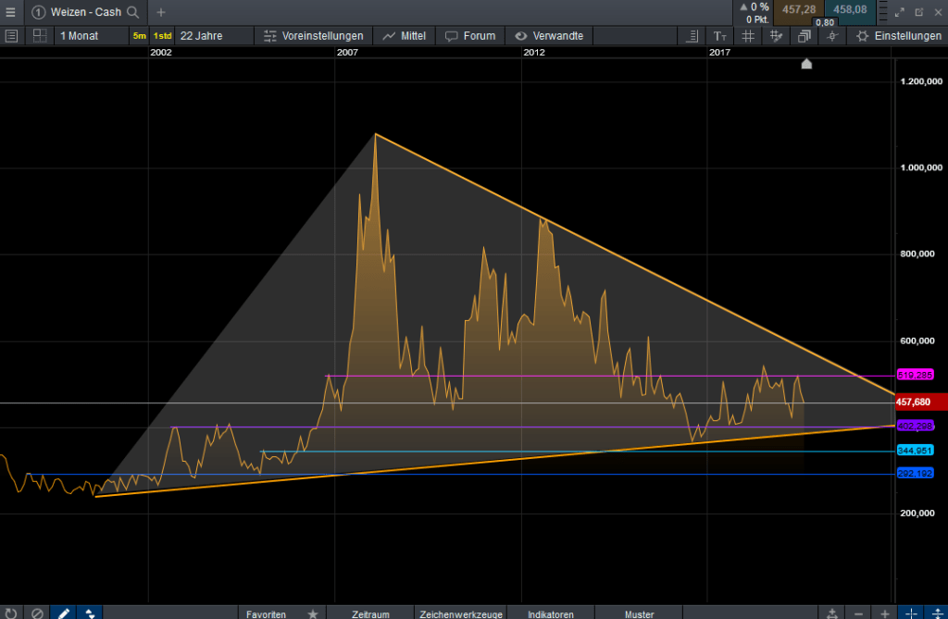
Task: Toggle the 1std quick interval button
Action: (x=162, y=36)
